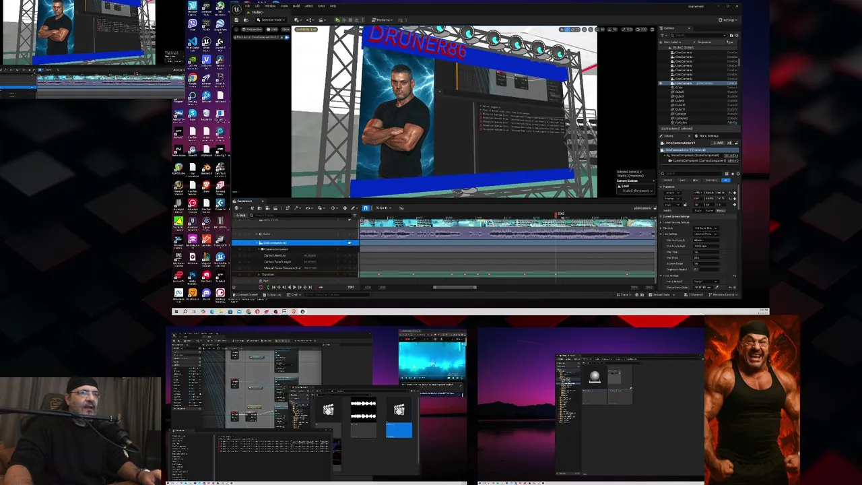Open Focus Method dropdown

706,282
